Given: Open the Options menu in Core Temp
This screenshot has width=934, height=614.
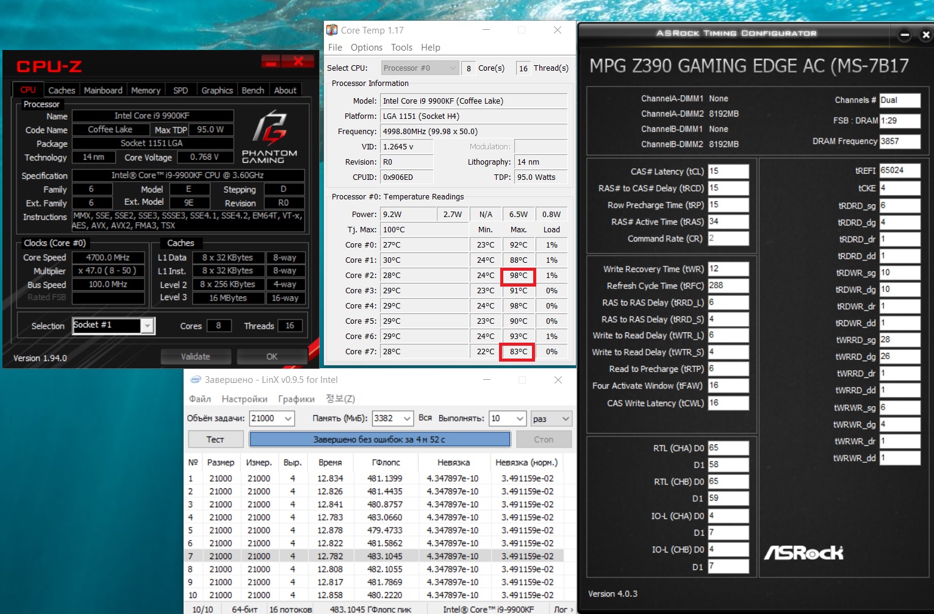Looking at the screenshot, I should click(x=367, y=48).
